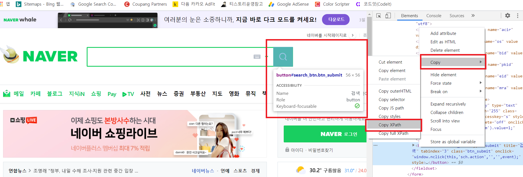Open the 네이버뉴스 link
This screenshot has height=177, width=523.
coord(203,171)
